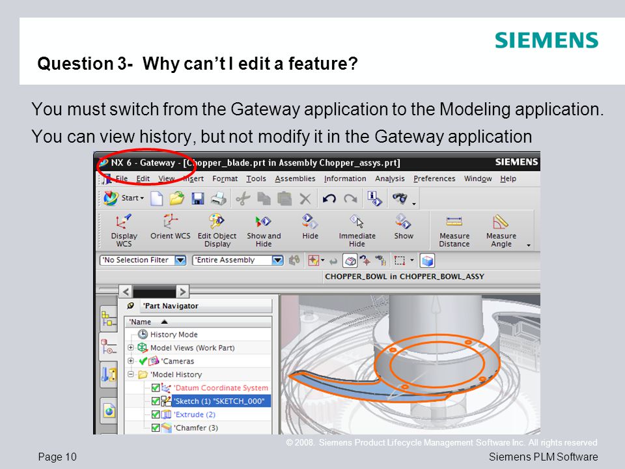This screenshot has height=469, width=625.
Task: Open the No Selection Filter dropdown
Action: click(180, 261)
